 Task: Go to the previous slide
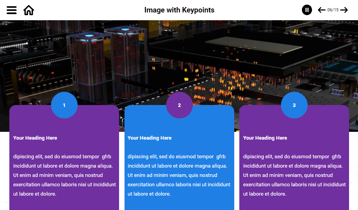pyautogui.click(x=321, y=10)
